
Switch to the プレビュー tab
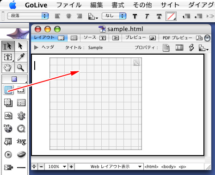(140, 38)
